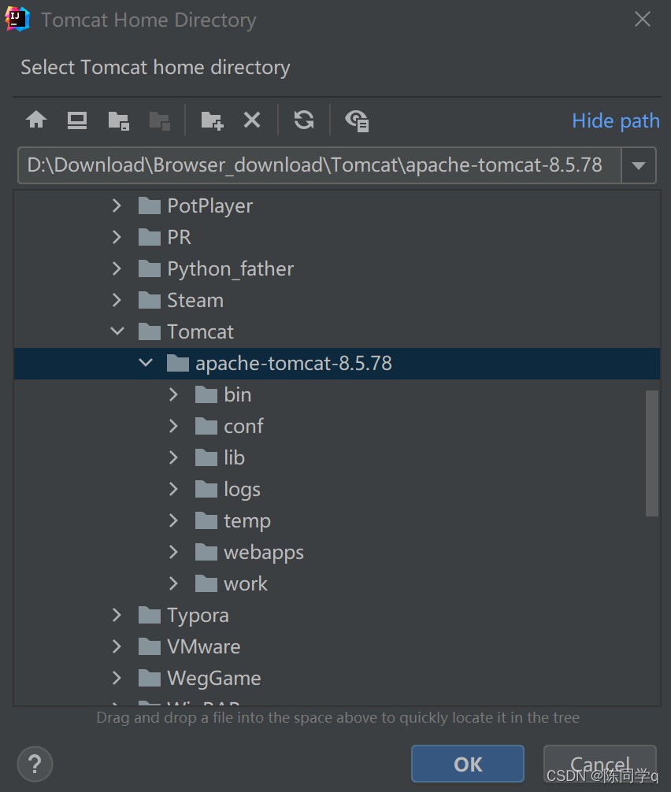Expand the Typora folder chevron
This screenshot has width=671, height=792.
(x=117, y=615)
